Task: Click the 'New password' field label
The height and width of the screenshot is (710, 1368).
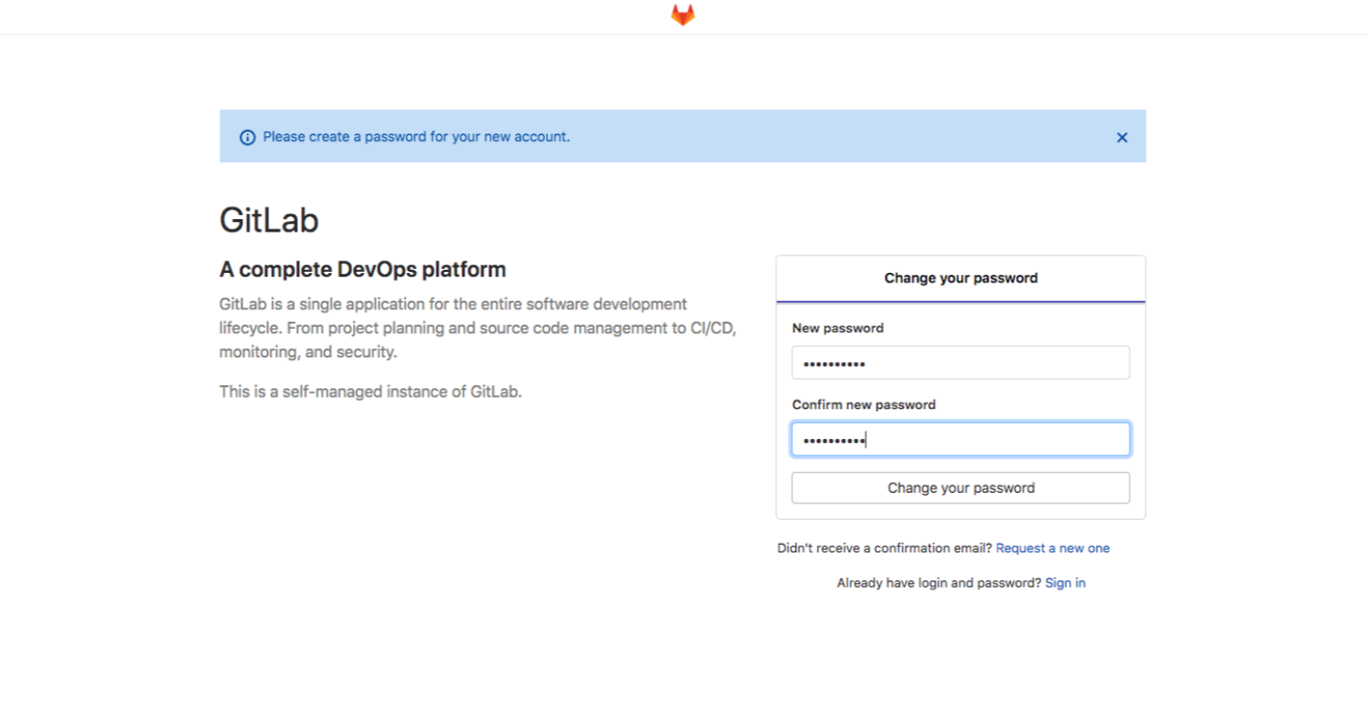Action: [x=837, y=329]
